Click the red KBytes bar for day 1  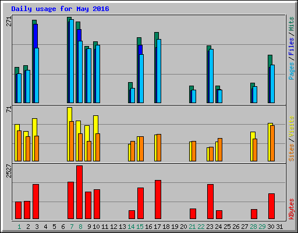pyautogui.click(x=18, y=210)
